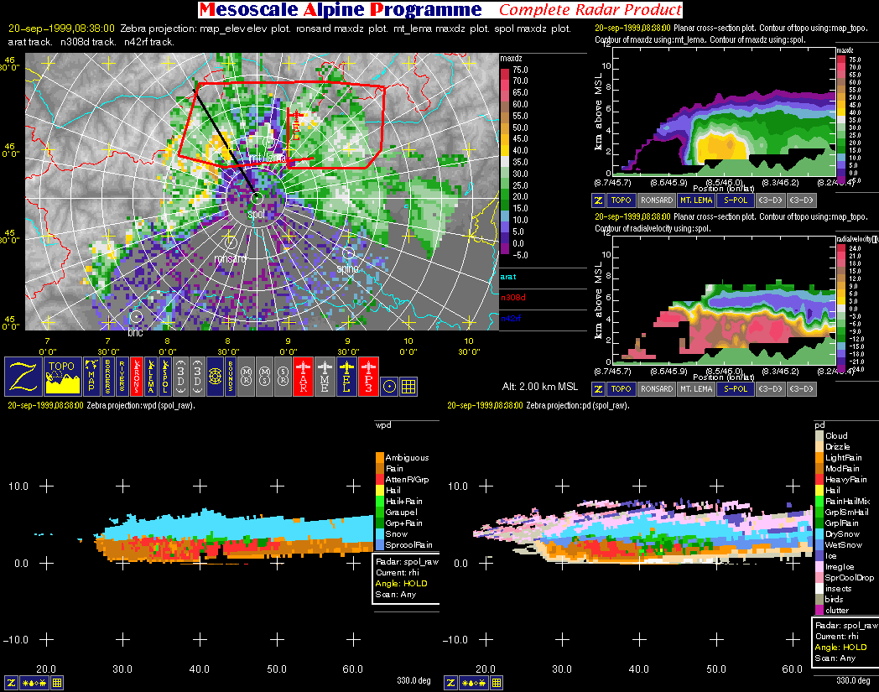Image resolution: width=879 pixels, height=692 pixels.
Task: Select the red RONS radar icon
Action: coord(135,376)
